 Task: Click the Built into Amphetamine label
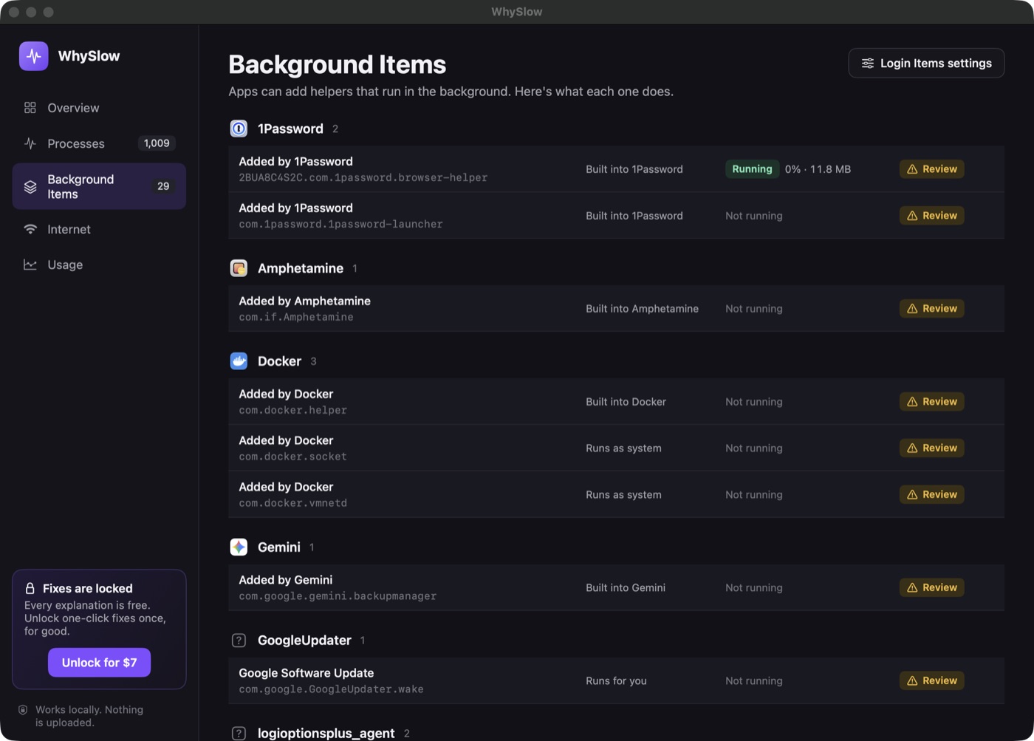tap(642, 309)
